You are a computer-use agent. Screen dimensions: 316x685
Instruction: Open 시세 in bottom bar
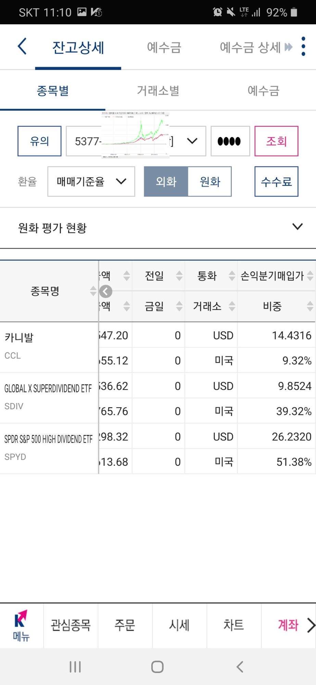click(179, 625)
